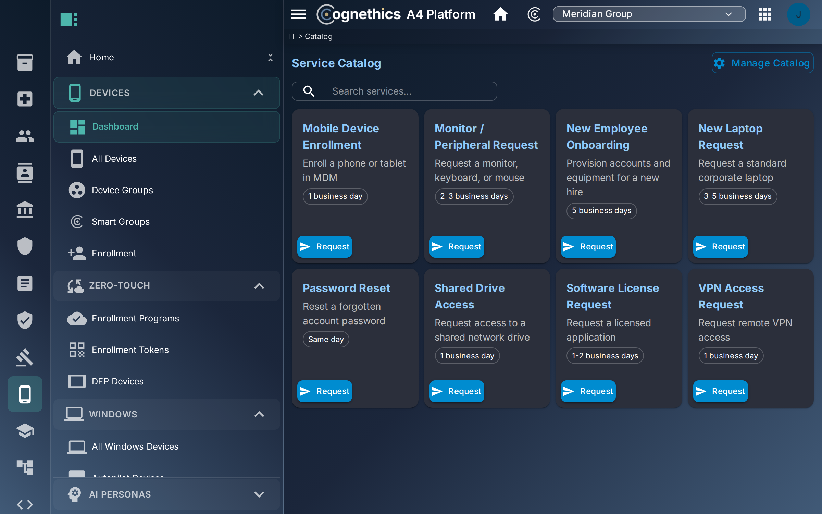Open the graduation cap rail icon
This screenshot has width=822, height=514.
pos(25,431)
